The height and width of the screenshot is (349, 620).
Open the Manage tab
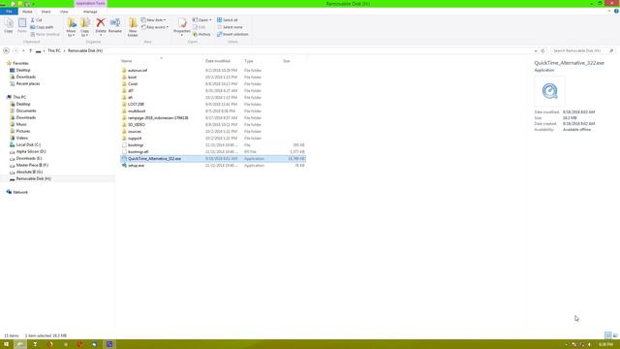[x=90, y=12]
